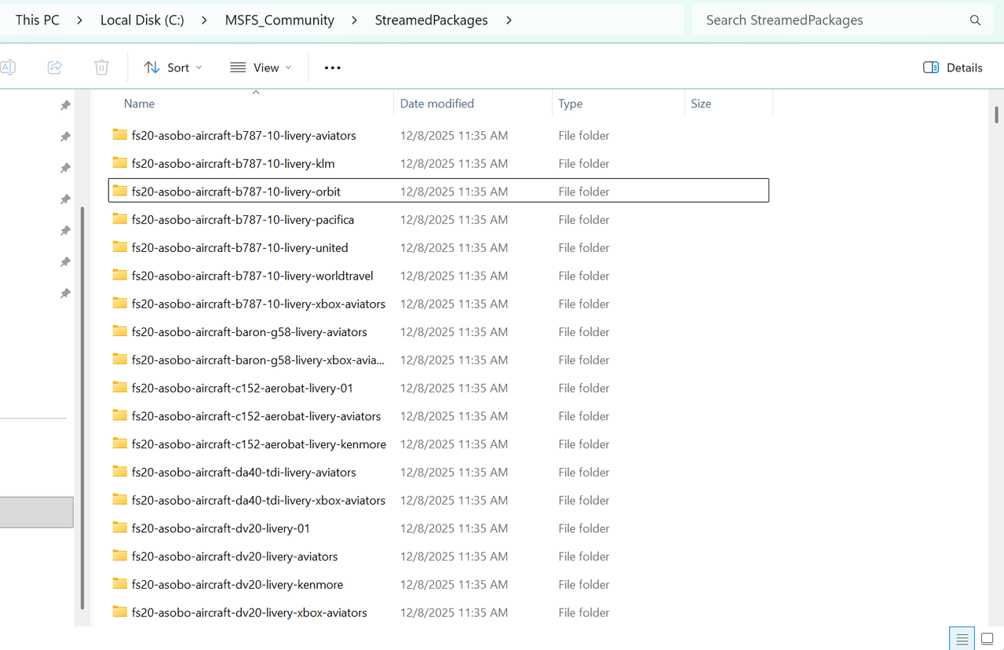
Task: Go to This PC in breadcrumb
Action: [x=38, y=20]
